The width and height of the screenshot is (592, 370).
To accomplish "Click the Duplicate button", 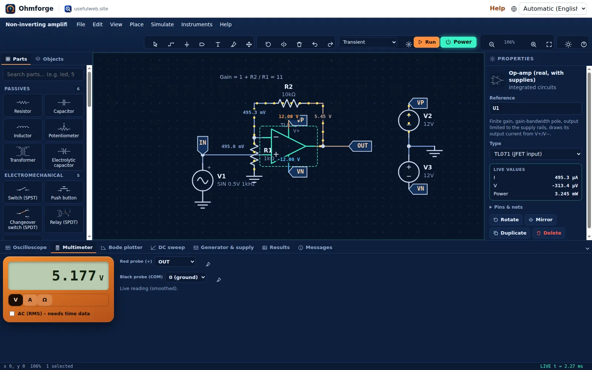I will point(510,233).
